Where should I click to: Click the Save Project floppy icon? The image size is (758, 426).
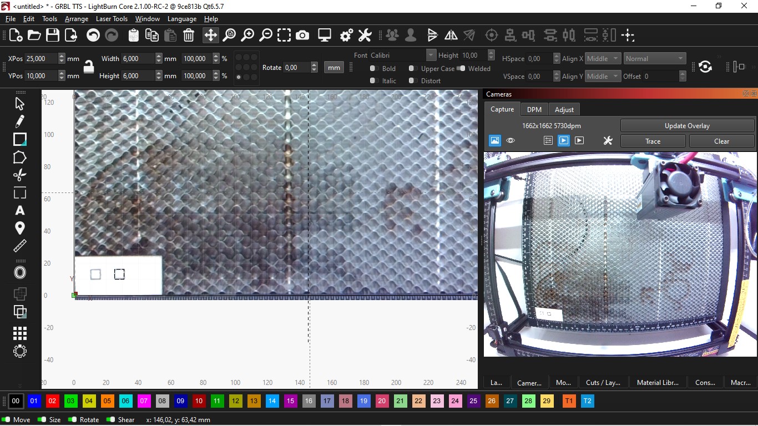(53, 35)
